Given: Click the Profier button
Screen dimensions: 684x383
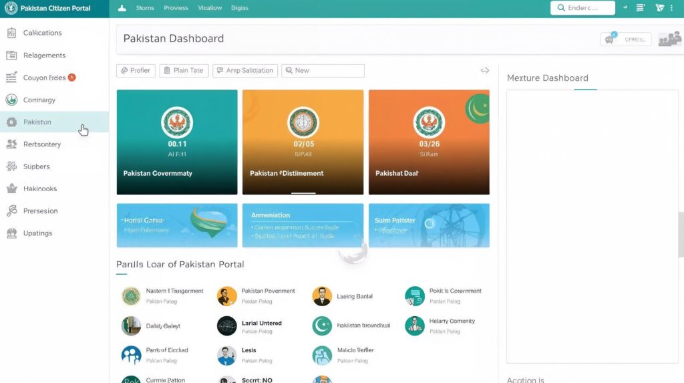Looking at the screenshot, I should 136,70.
